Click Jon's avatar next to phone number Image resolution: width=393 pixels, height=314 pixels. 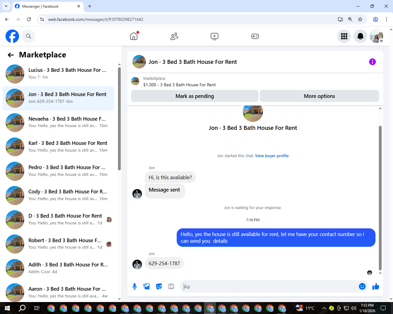click(137, 264)
